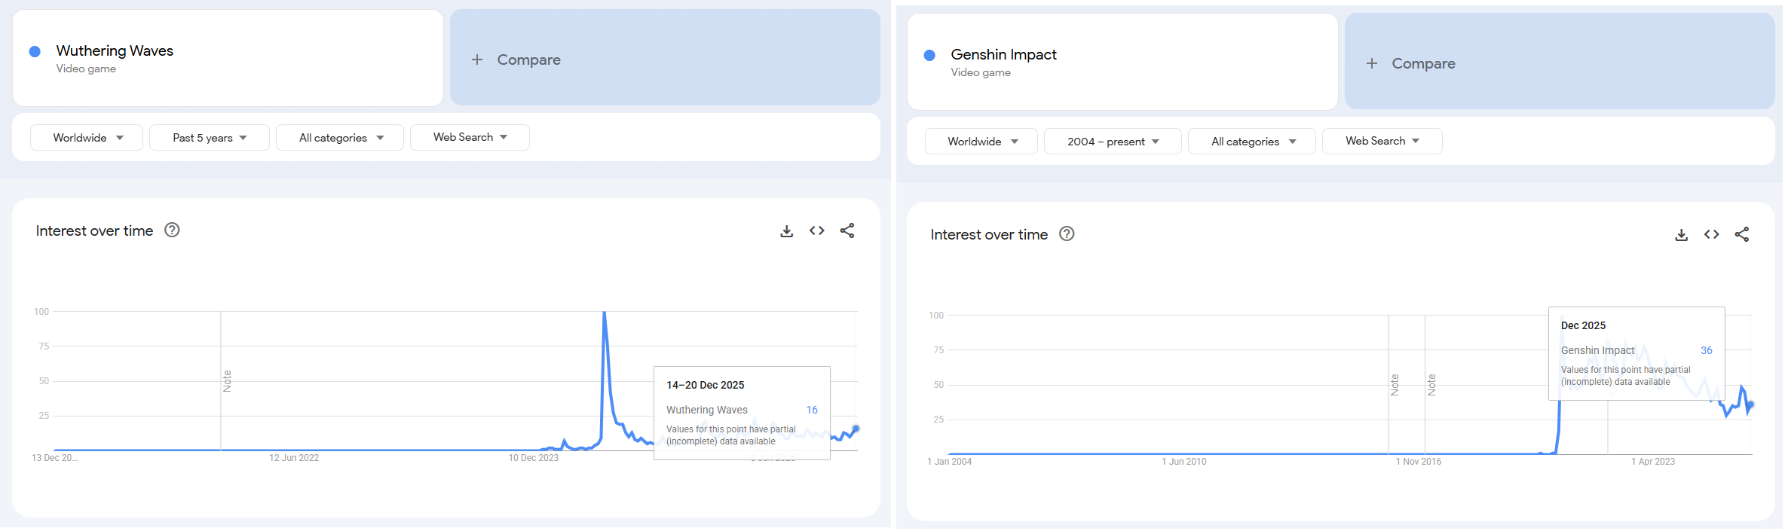The height and width of the screenshot is (531, 1785).
Task: Open Web Search dropdown in Wuthering Waves panel
Action: (470, 137)
